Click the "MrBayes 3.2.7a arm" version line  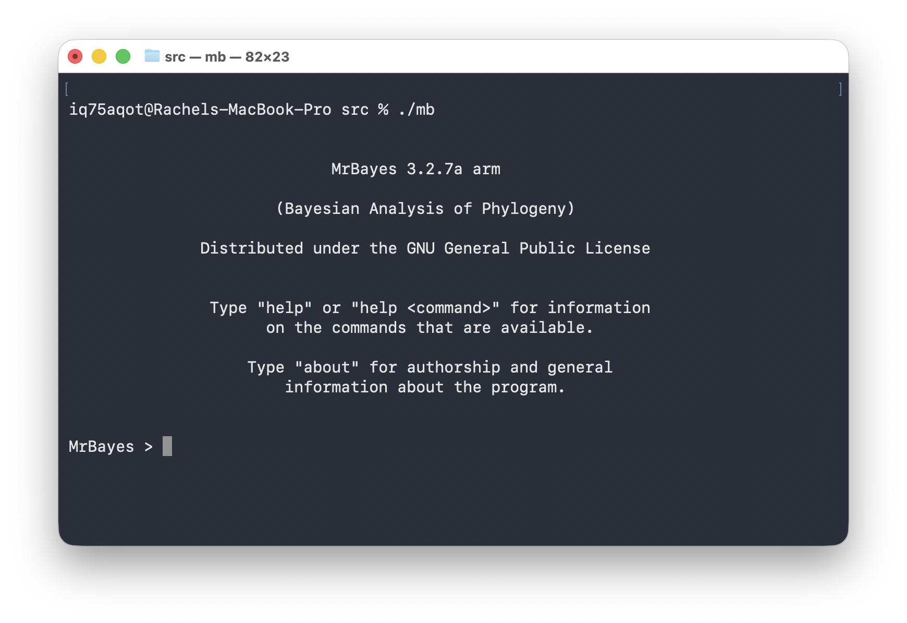pos(415,169)
